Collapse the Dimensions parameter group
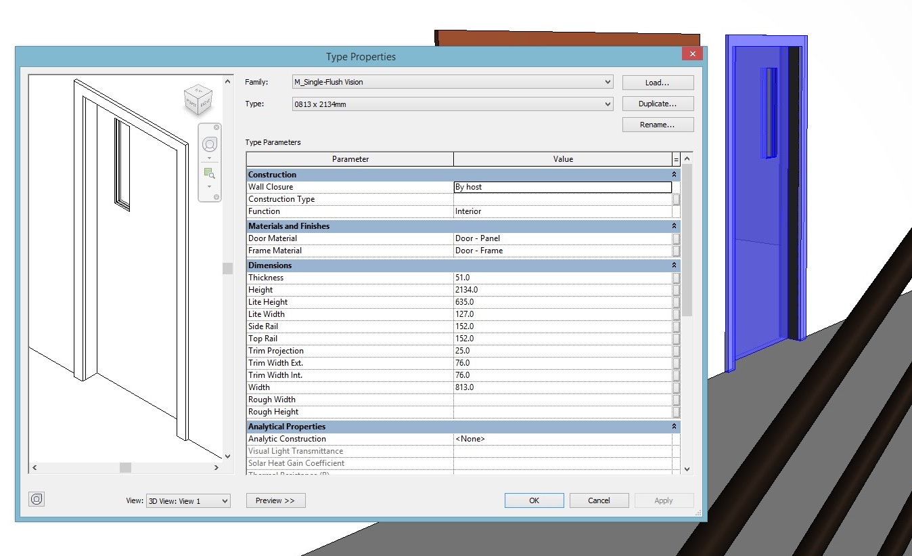This screenshot has width=912, height=556. tap(674, 265)
